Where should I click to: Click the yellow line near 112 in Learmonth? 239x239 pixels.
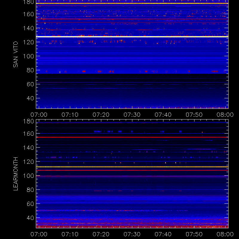click(x=132, y=167)
